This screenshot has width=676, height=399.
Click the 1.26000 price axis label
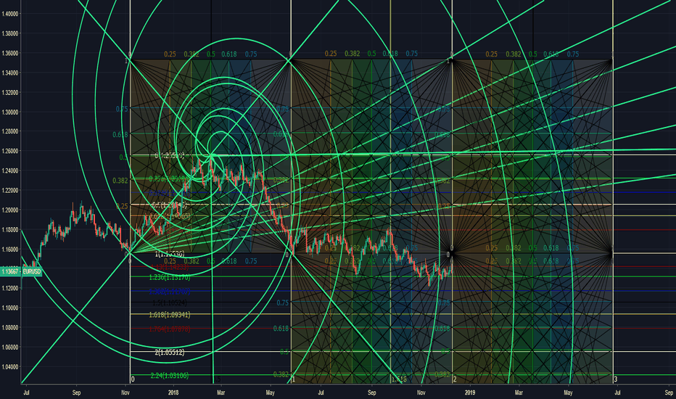[x=10, y=152]
